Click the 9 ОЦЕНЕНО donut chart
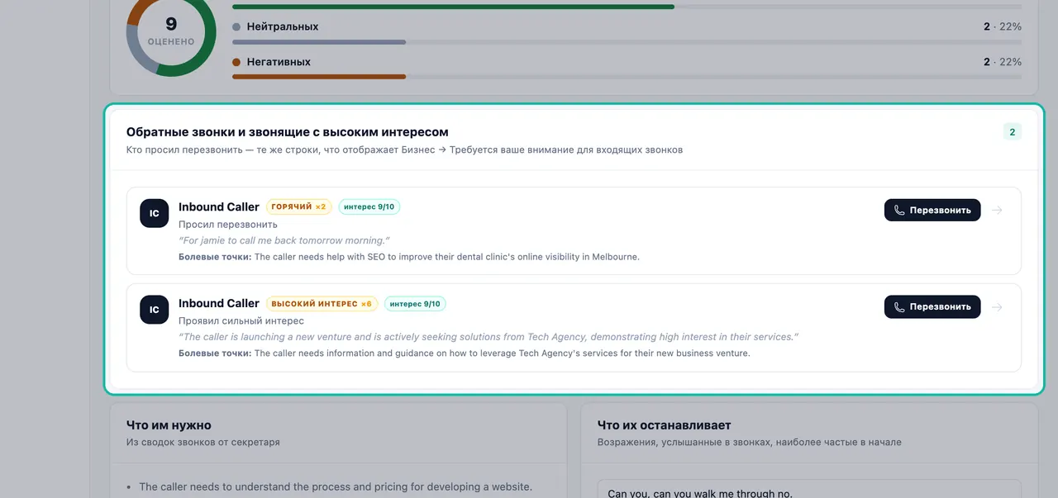Screen dimensions: 1058x498 (171, 33)
